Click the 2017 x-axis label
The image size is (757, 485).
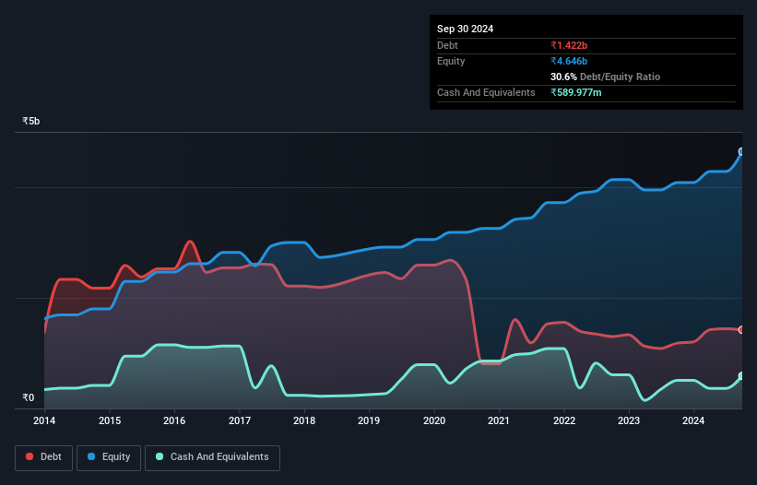(240, 420)
